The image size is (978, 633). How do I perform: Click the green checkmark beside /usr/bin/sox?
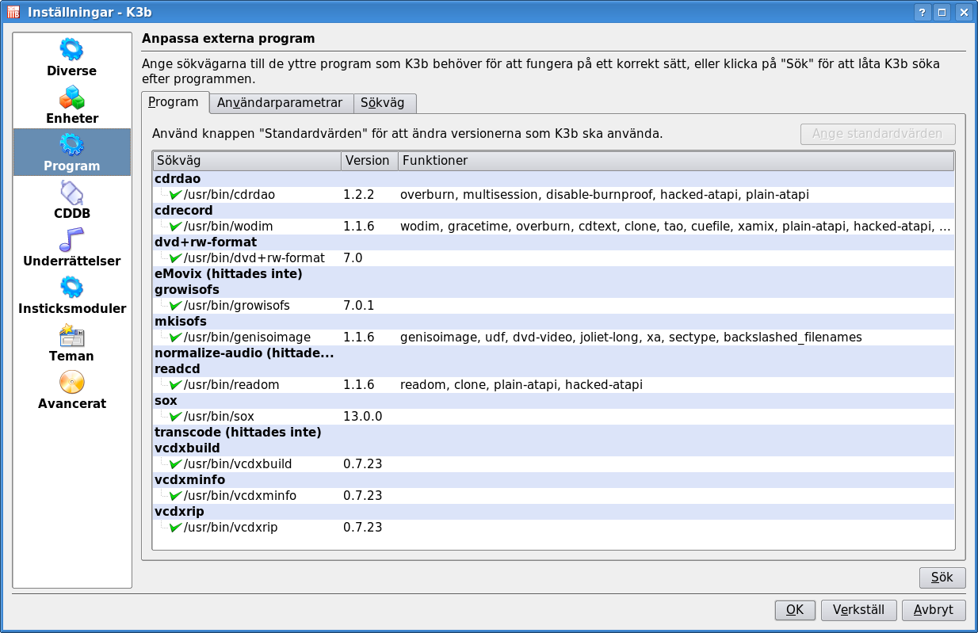[x=175, y=416]
